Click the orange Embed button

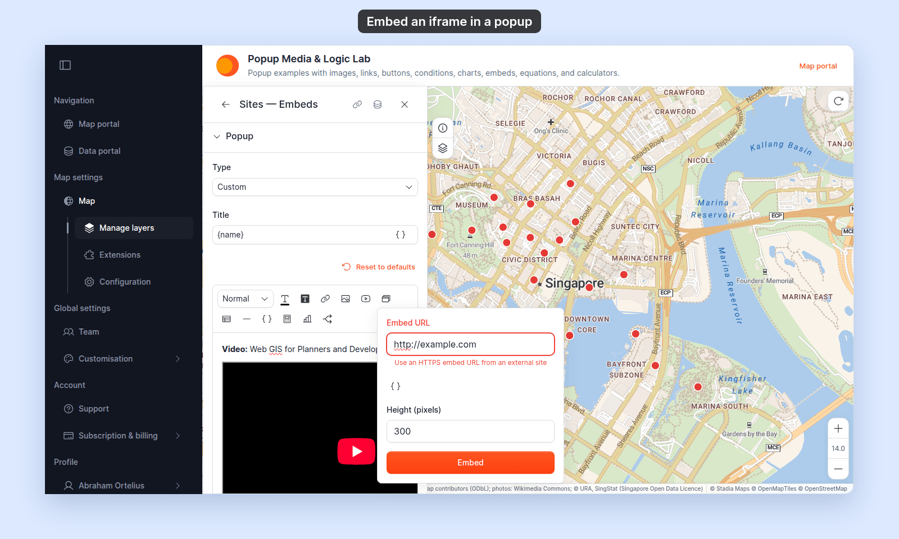coord(470,463)
